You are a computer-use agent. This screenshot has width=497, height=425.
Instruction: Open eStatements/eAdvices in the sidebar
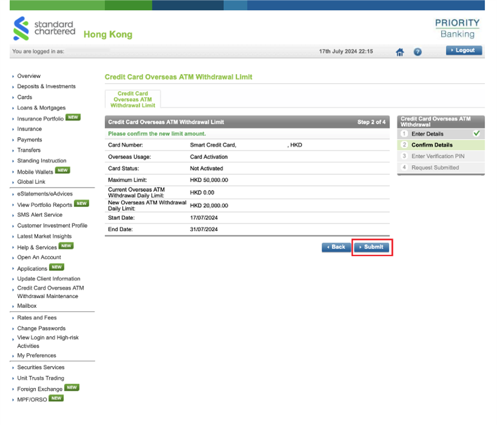44,194
